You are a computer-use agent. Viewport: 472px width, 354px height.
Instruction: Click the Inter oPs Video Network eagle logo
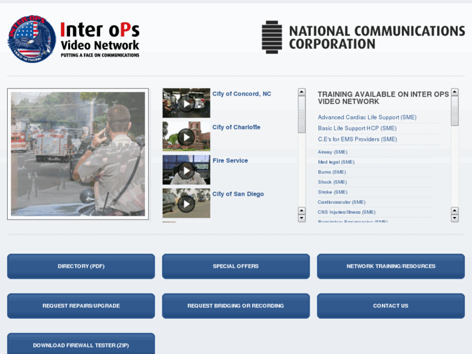tap(31, 39)
